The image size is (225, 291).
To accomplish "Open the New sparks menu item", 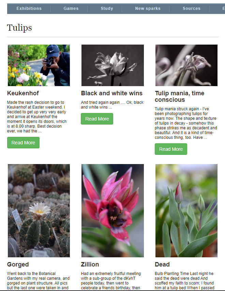I will pos(148,9).
